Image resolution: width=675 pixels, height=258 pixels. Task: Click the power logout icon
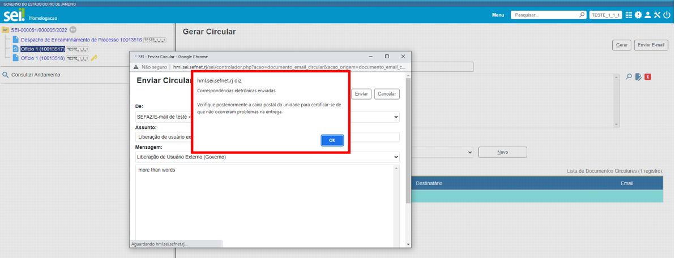[x=667, y=15]
